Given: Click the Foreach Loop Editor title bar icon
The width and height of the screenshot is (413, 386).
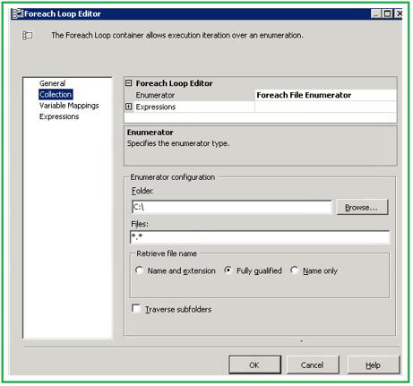Looking at the screenshot, I should (18, 14).
